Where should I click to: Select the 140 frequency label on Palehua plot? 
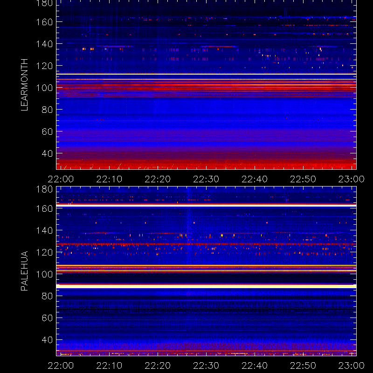[x=44, y=230]
